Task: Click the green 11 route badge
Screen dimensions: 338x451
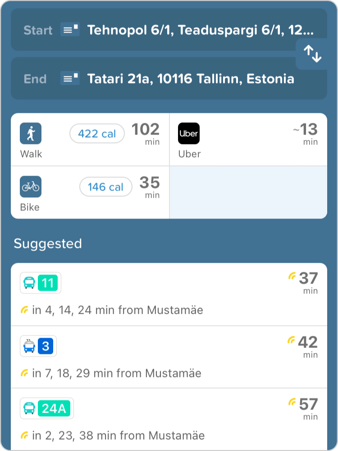Action: pyautogui.click(x=48, y=284)
